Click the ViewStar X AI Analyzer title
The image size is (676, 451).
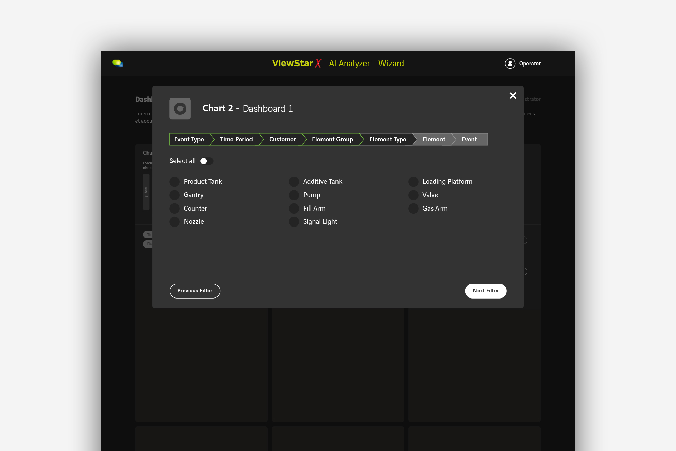pos(338,64)
